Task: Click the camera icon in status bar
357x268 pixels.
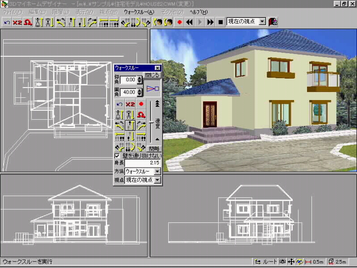Action: pyautogui.click(x=282, y=262)
